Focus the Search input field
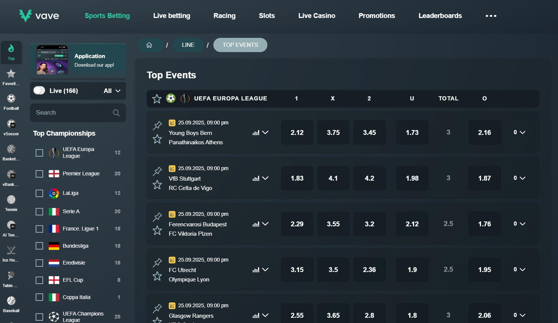Viewport: 558px width, 323px height. click(78, 113)
